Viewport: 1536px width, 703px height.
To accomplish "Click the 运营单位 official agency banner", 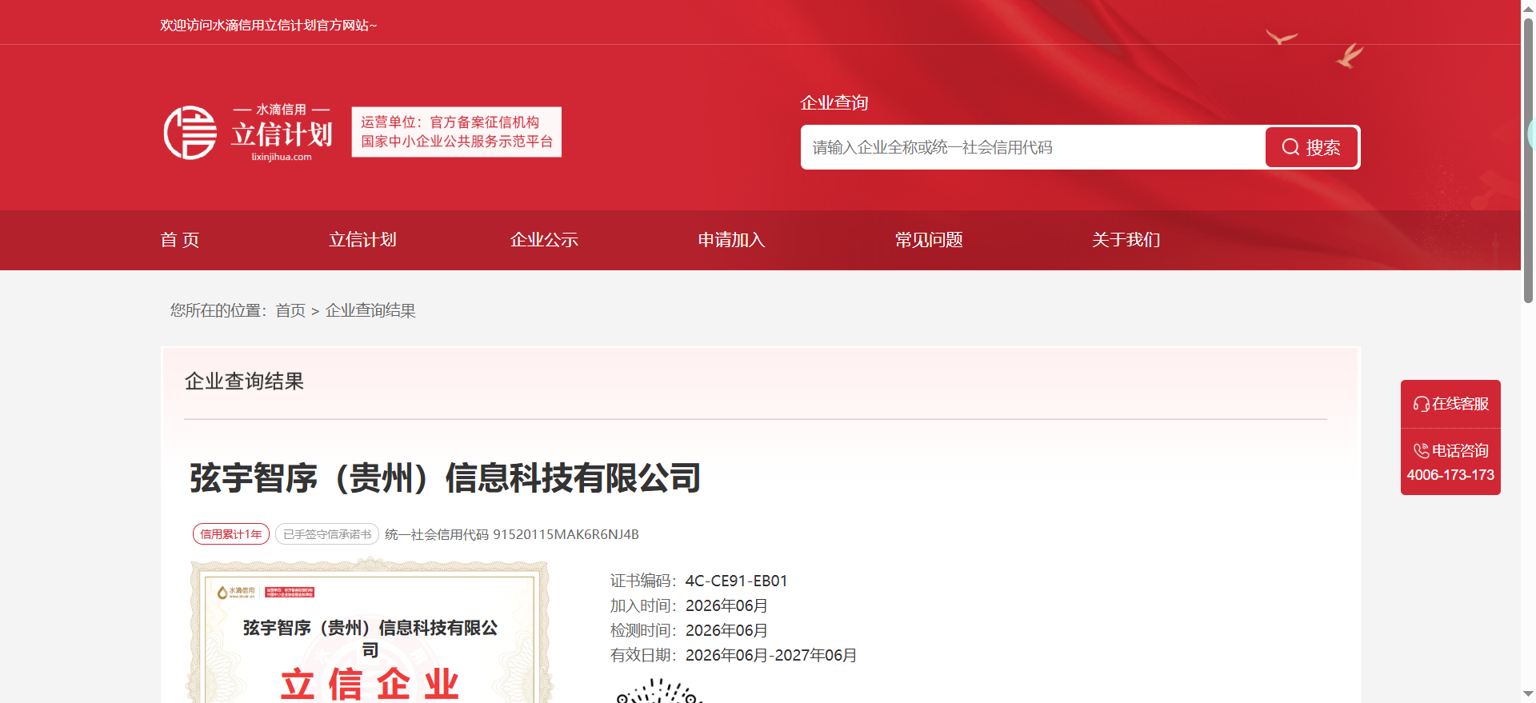I will pos(457,132).
